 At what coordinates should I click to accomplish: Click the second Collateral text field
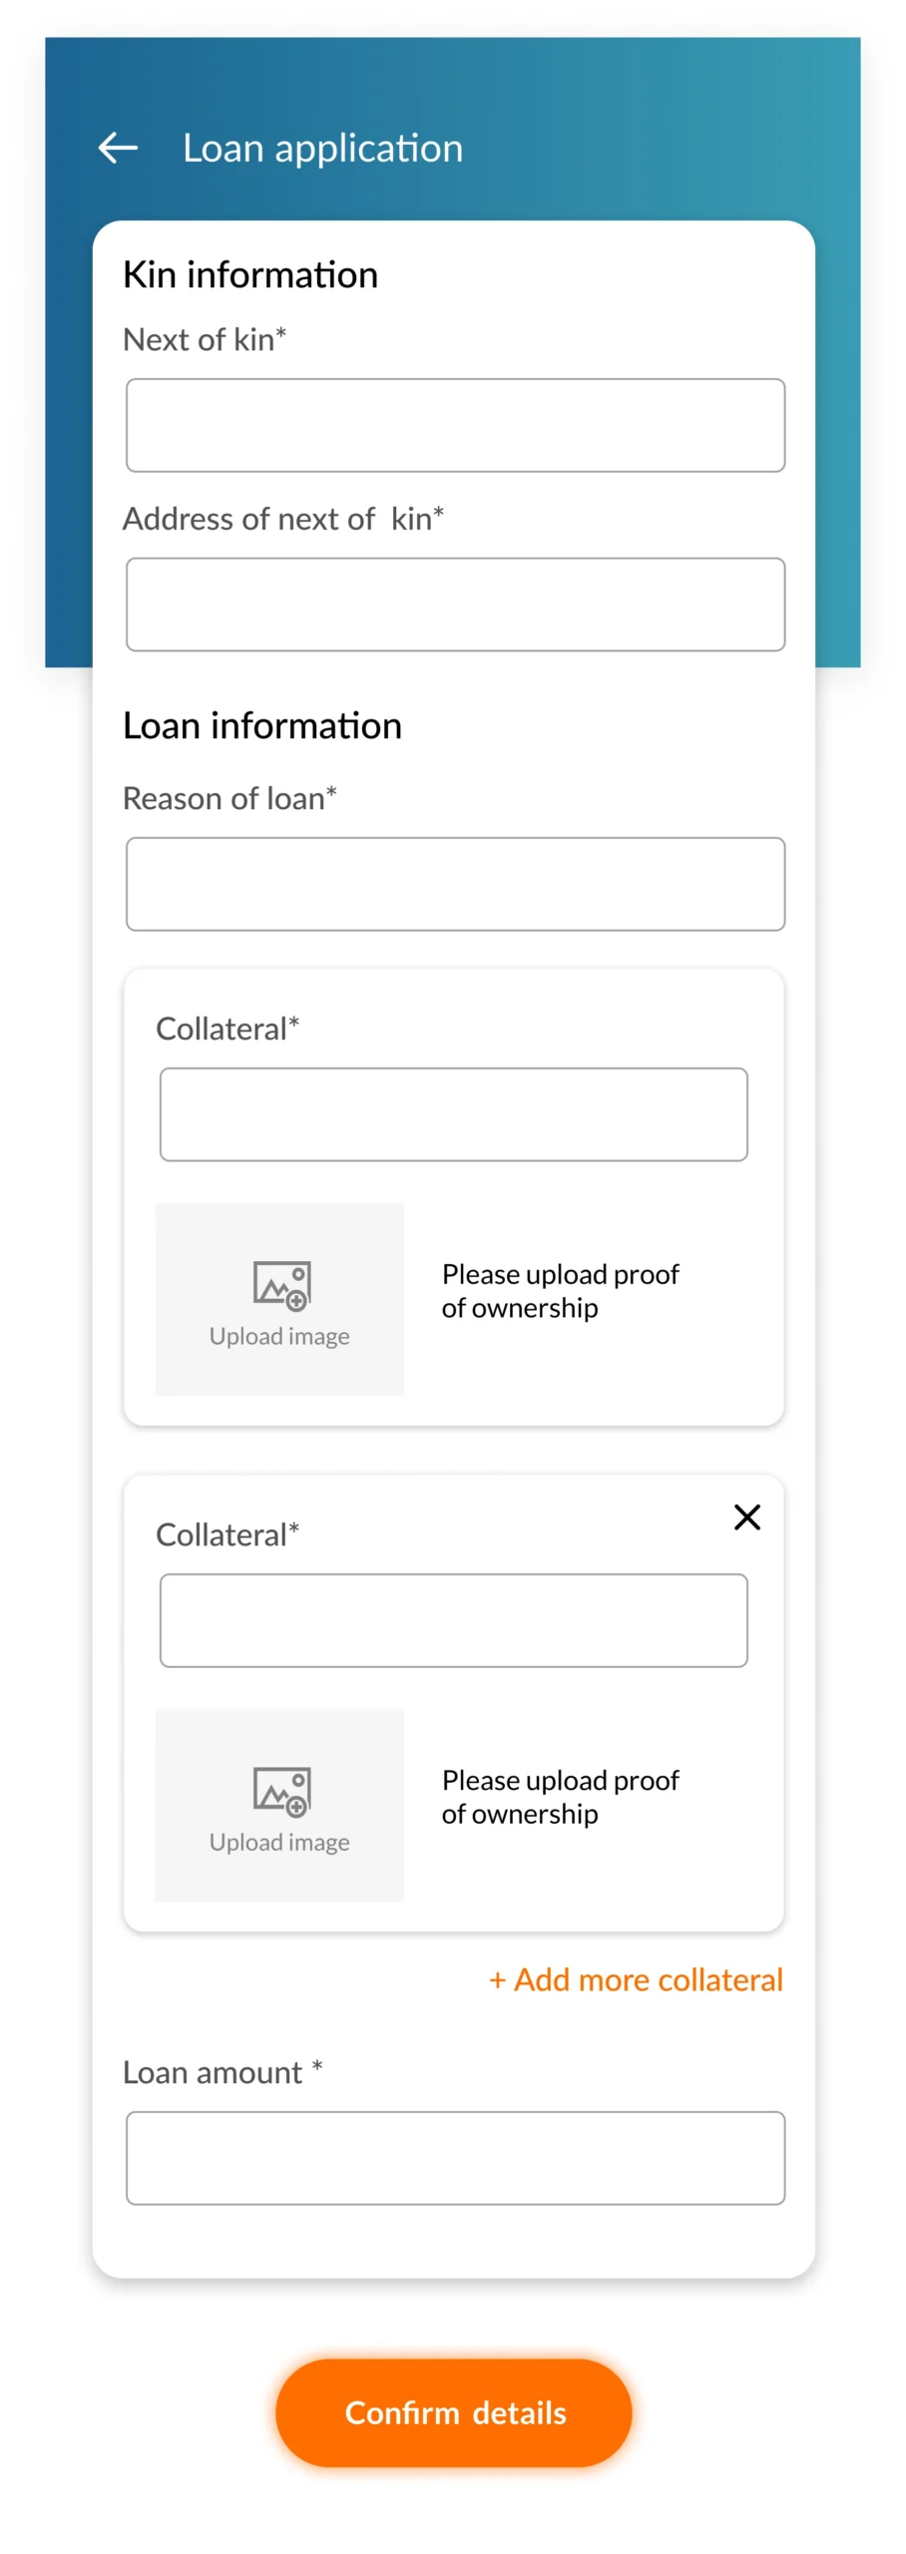click(x=453, y=1619)
